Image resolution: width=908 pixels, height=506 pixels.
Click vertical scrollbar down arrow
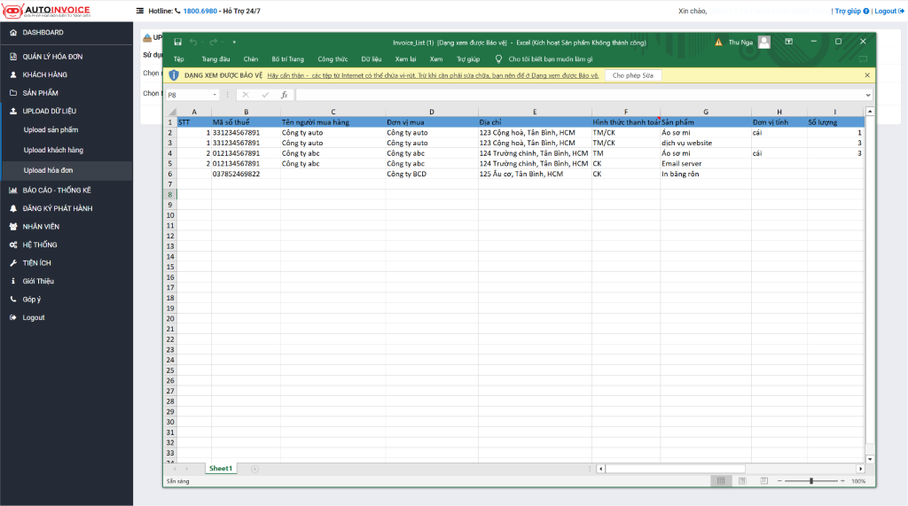coord(870,459)
